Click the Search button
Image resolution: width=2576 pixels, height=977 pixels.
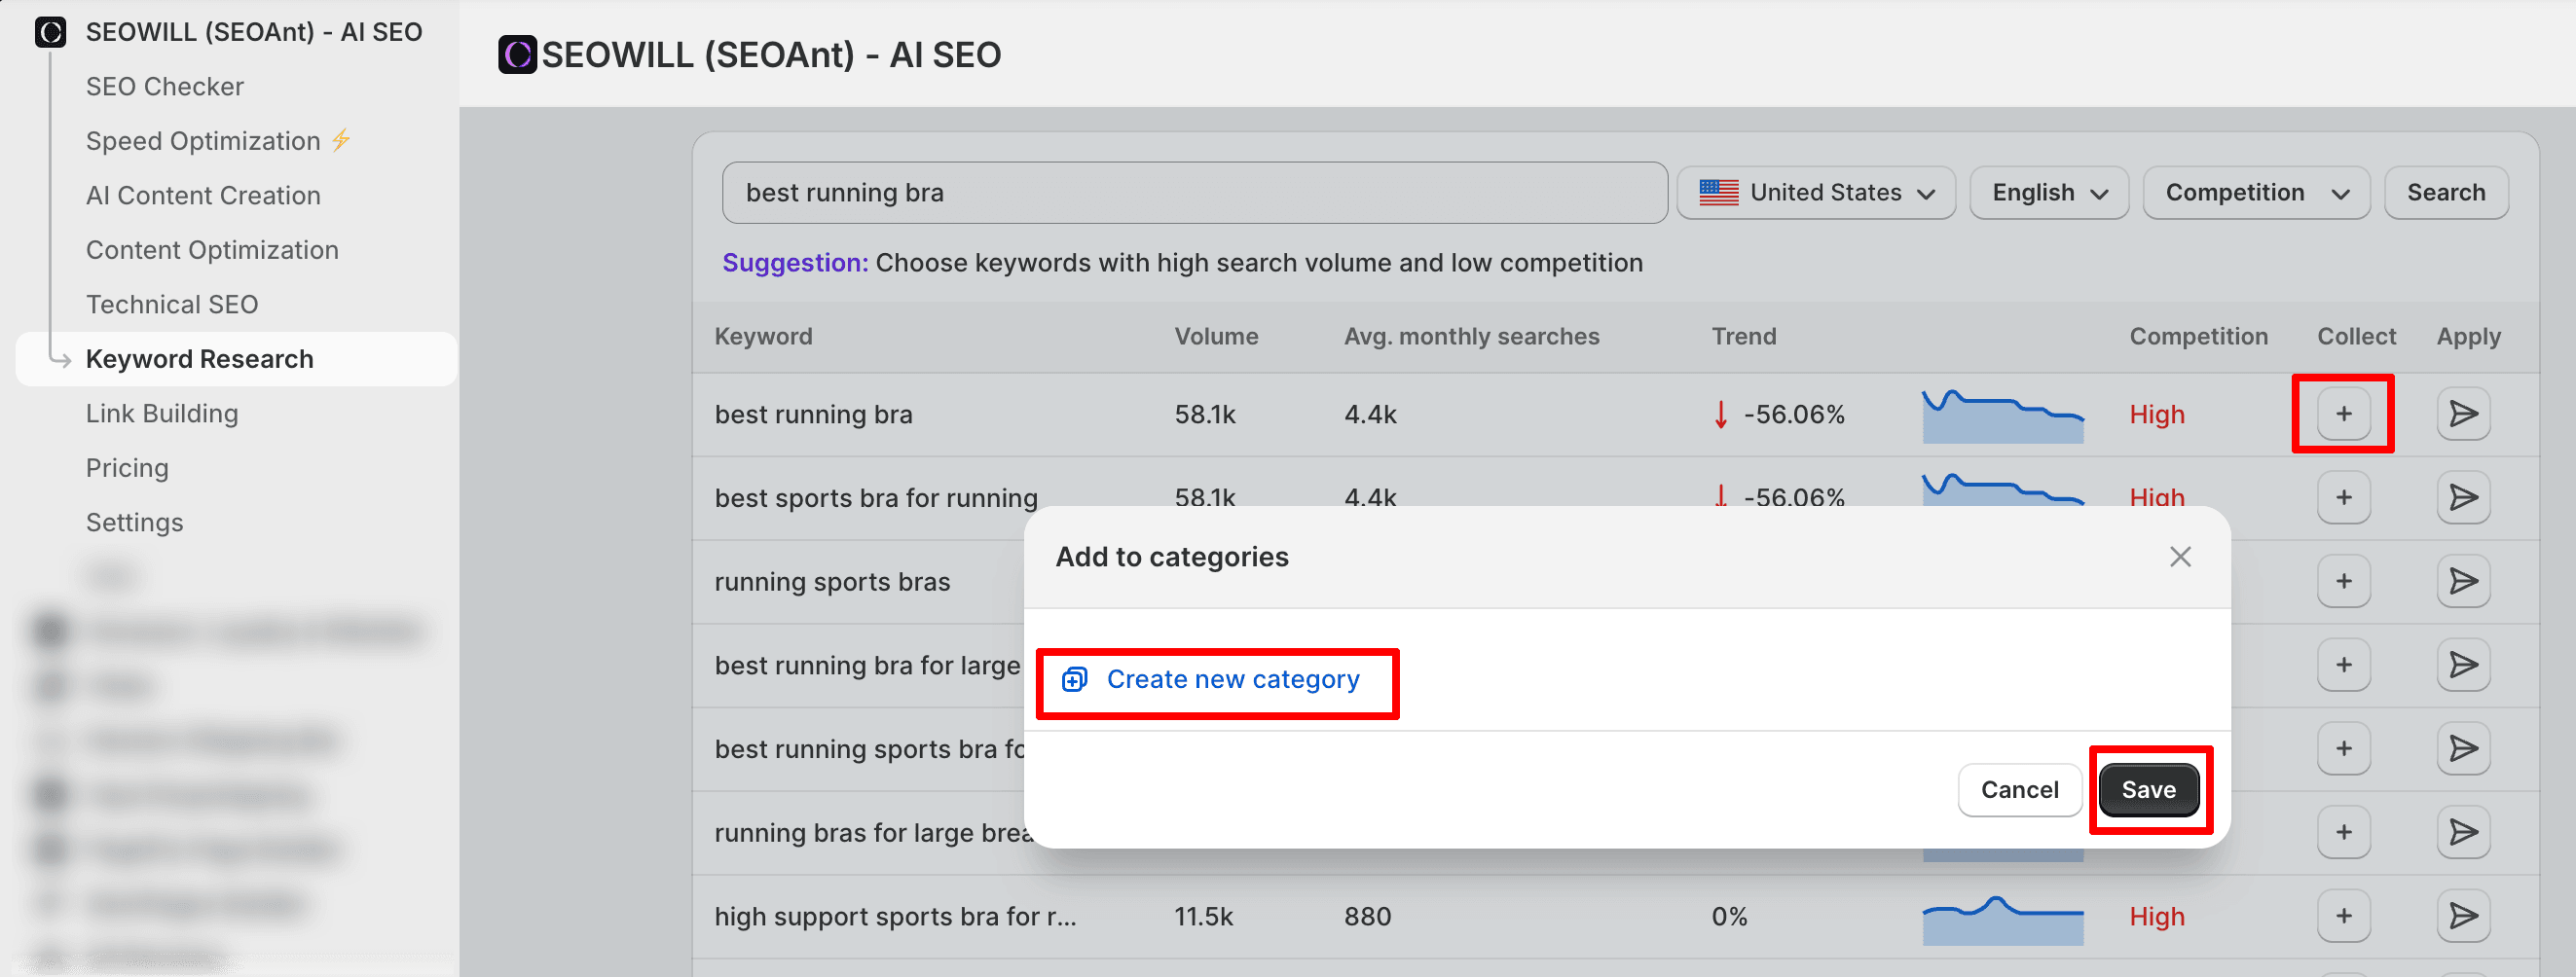tap(2445, 193)
